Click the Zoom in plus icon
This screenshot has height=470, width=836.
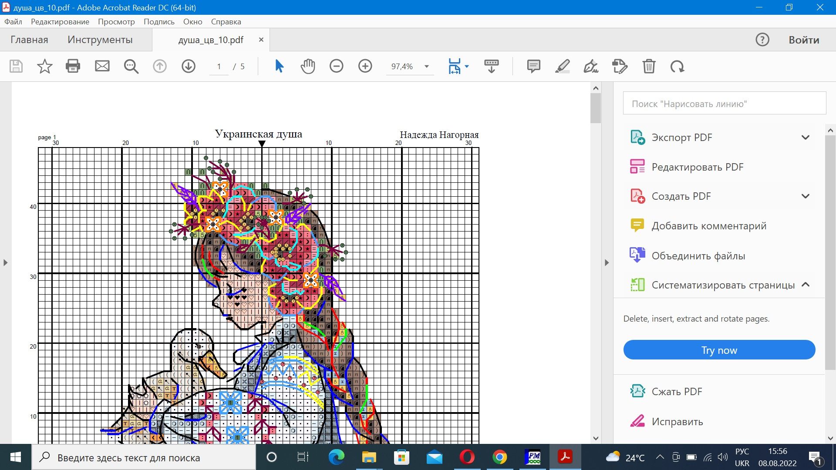pos(365,66)
